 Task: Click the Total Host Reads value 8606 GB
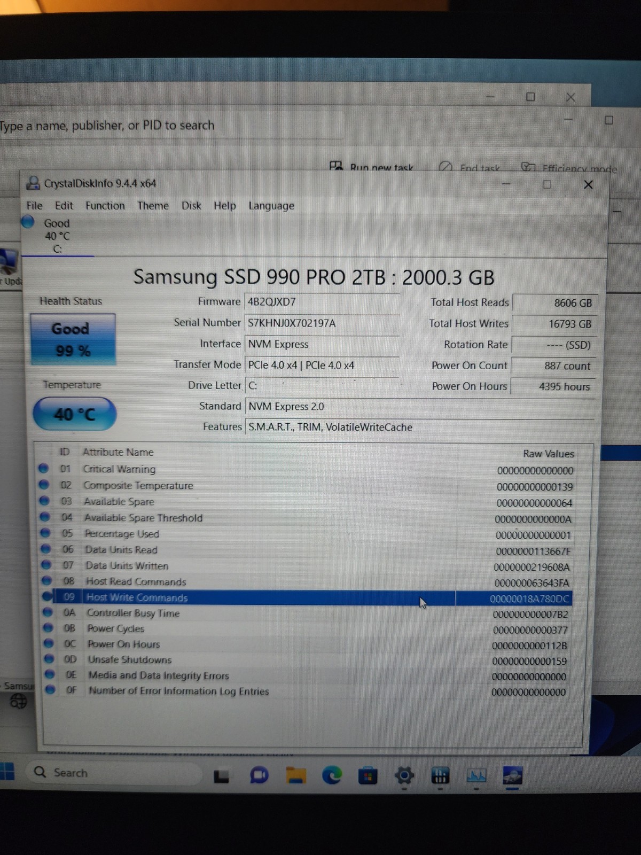coord(554,303)
